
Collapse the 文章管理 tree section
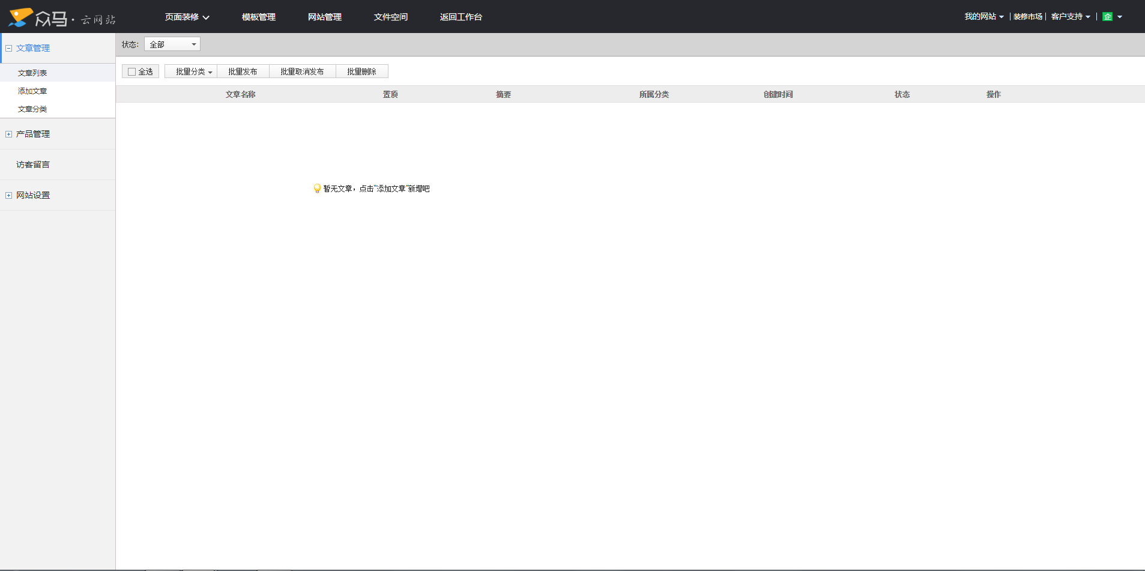9,48
